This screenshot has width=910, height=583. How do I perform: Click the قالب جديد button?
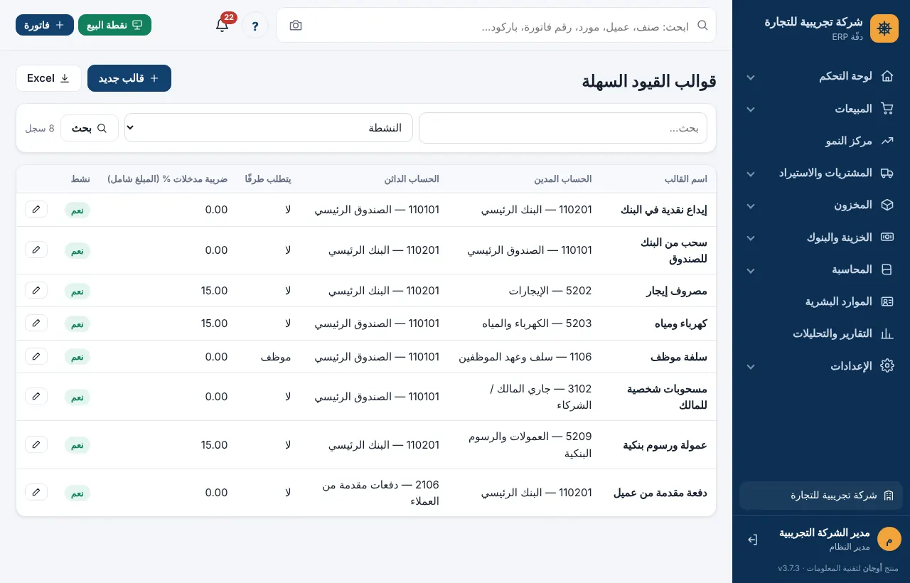(129, 78)
